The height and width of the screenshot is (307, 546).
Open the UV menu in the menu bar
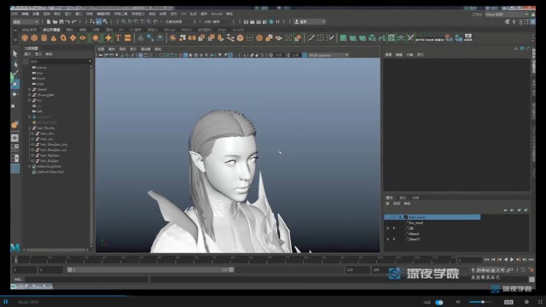point(183,14)
